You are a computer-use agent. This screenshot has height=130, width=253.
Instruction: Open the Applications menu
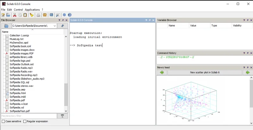pyautogui.click(x=32, y=10)
